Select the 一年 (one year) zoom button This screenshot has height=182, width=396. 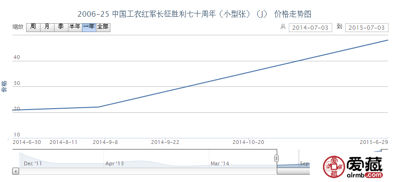point(89,27)
